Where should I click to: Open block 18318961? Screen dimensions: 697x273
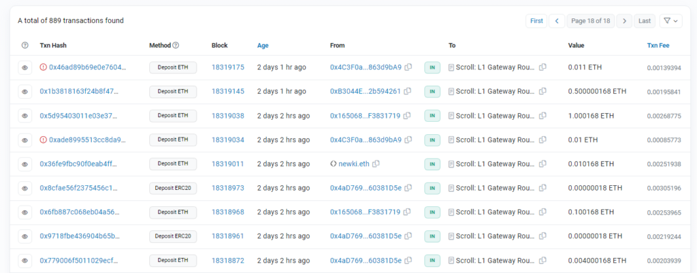(x=227, y=236)
